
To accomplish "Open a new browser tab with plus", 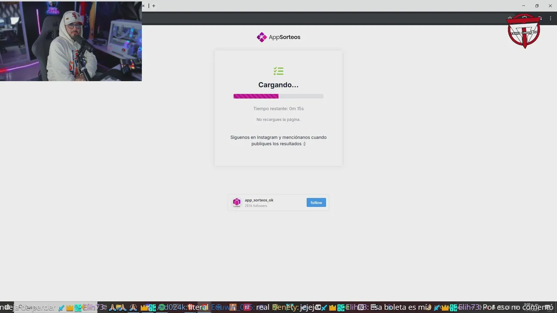I will tap(154, 6).
